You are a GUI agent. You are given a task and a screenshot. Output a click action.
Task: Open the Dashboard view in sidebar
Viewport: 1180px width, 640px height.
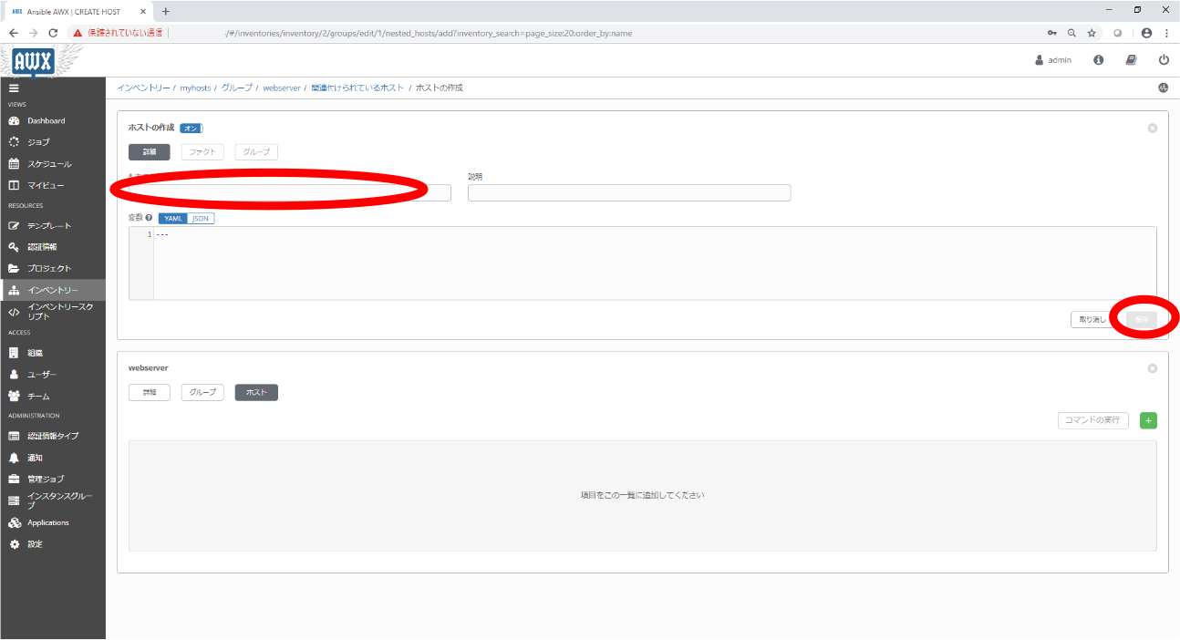click(x=46, y=120)
